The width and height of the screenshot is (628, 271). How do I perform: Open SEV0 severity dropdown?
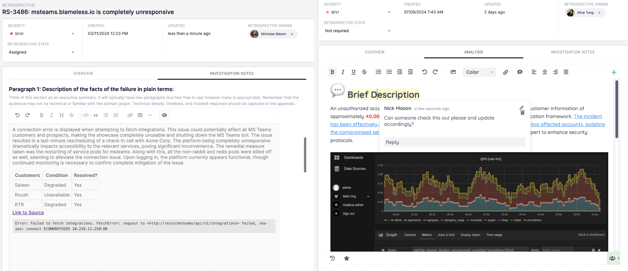pyautogui.click(x=41, y=34)
